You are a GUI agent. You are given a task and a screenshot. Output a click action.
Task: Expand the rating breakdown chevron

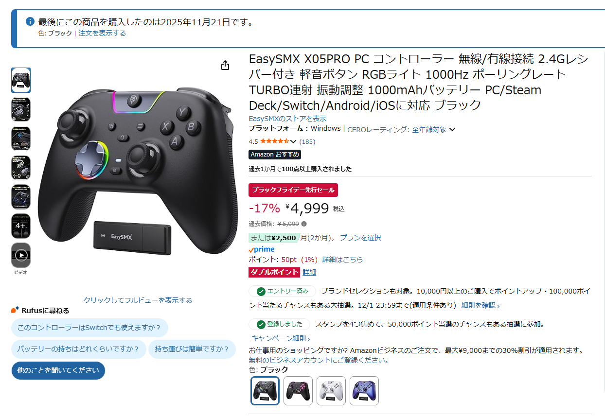point(293,142)
